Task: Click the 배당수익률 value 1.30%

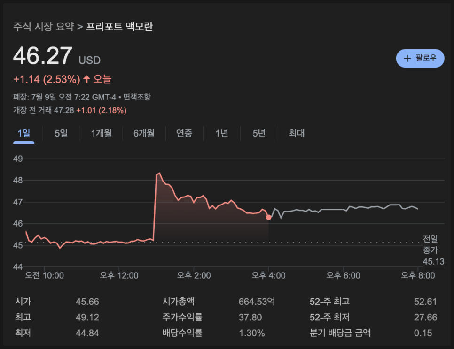Action: coord(251,333)
